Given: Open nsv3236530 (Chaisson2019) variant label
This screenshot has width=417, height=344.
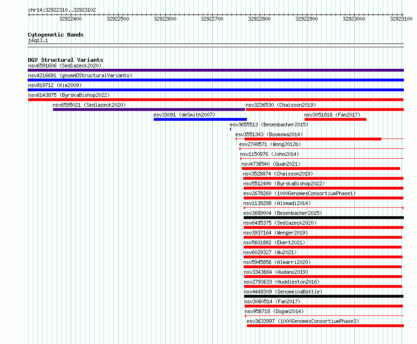Looking at the screenshot, I should [281, 105].
